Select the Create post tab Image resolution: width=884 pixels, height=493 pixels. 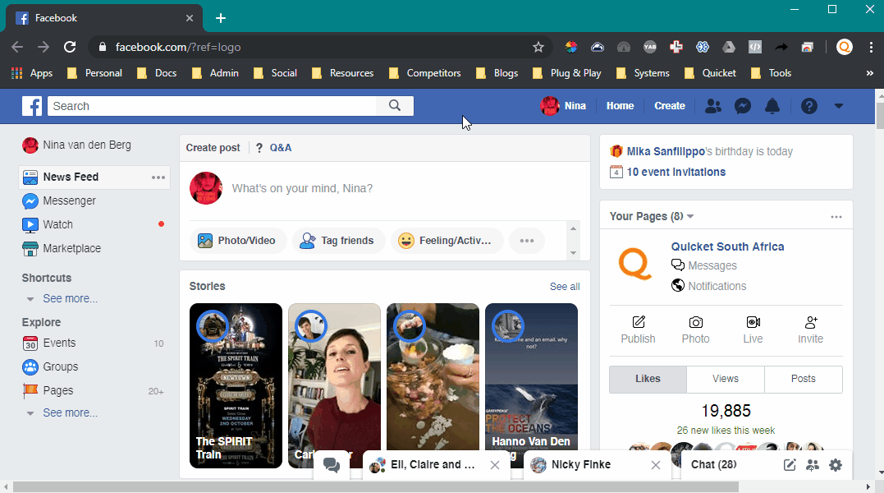(x=213, y=148)
